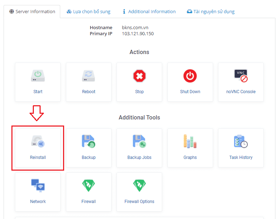The image size is (279, 219).
Task: Open the Network settings icon
Action: pos(38,186)
